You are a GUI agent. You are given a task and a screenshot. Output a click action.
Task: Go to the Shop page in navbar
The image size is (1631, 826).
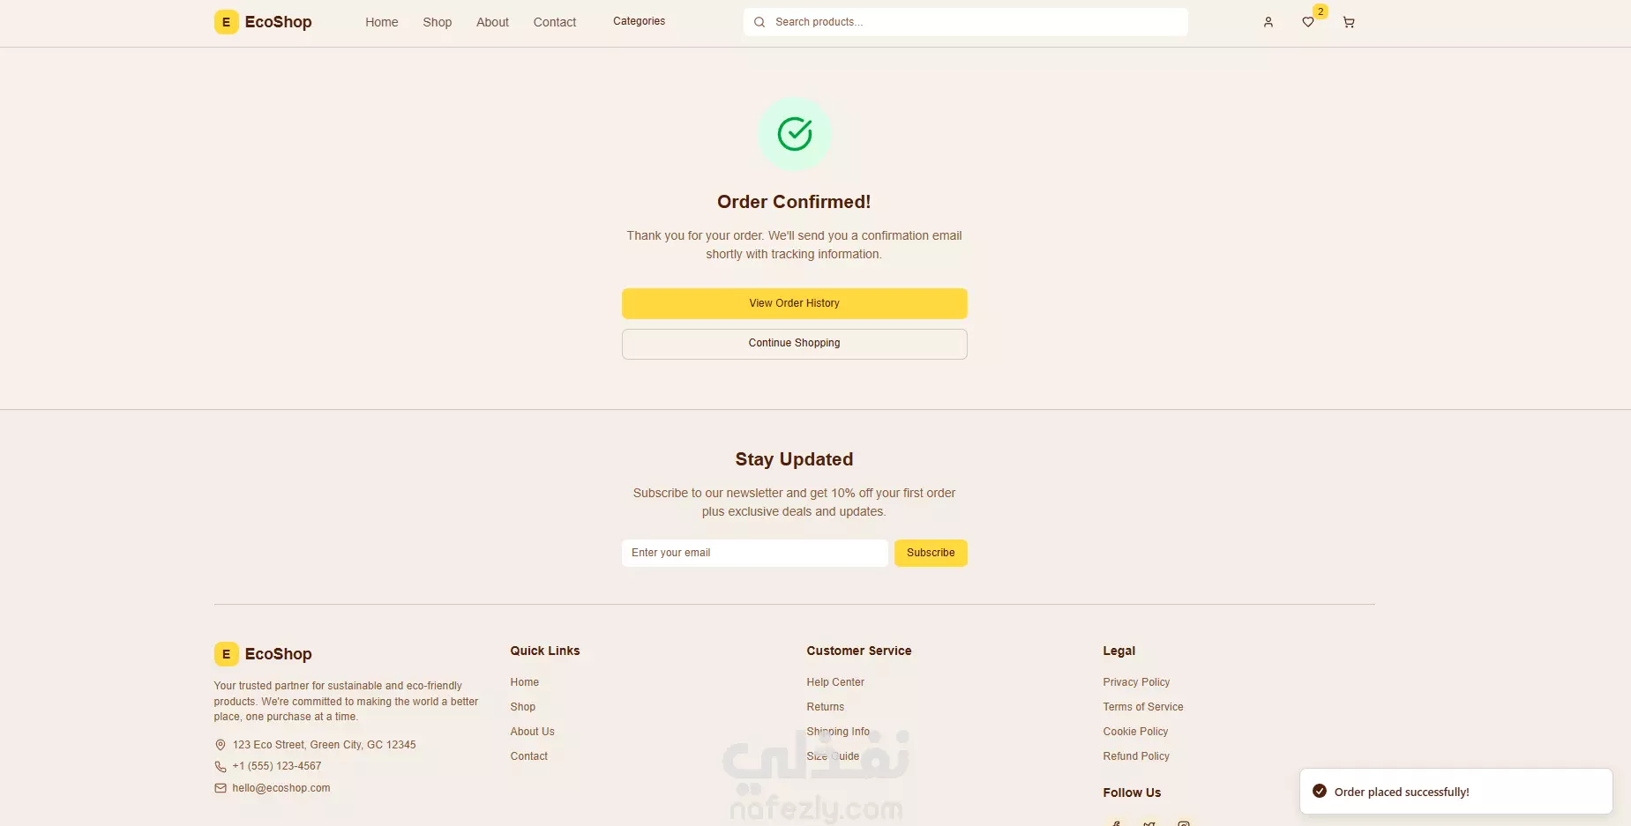438,22
